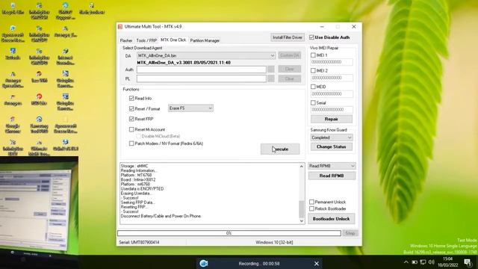Open the Partition Manager tab
The width and height of the screenshot is (478, 269).
click(205, 40)
